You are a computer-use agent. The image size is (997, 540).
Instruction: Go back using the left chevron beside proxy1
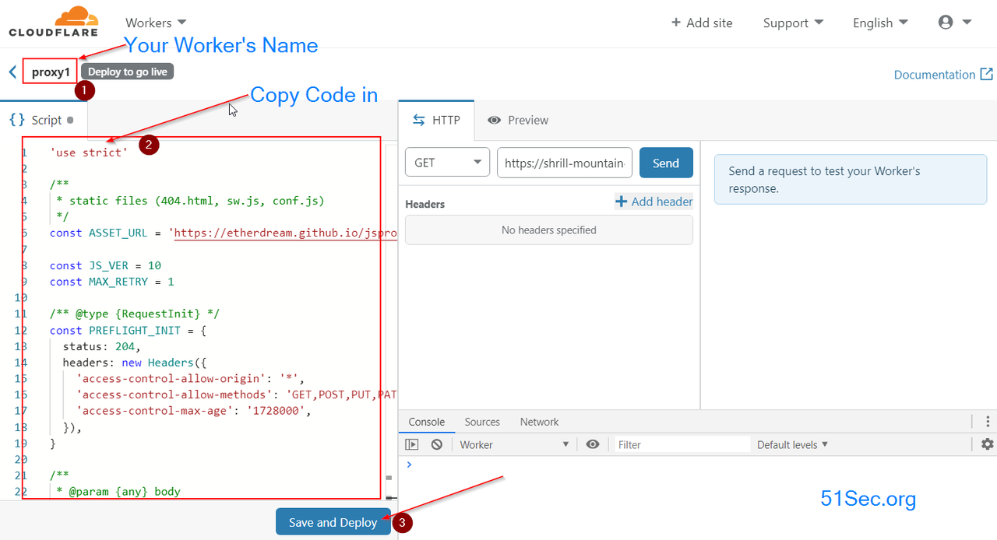[x=12, y=72]
